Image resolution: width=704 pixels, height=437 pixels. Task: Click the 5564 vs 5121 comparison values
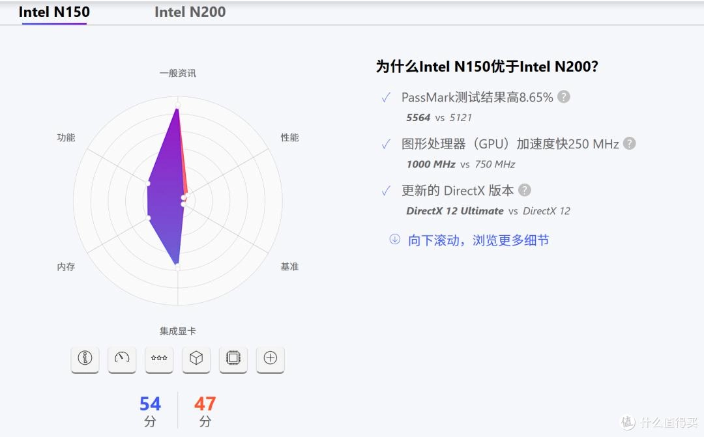(439, 117)
